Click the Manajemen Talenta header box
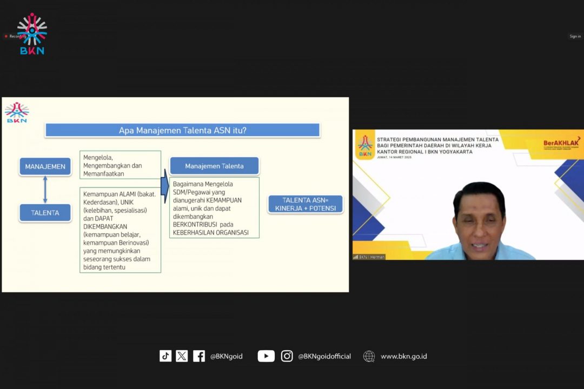 coord(214,166)
